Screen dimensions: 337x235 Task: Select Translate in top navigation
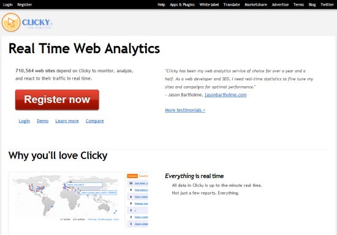coord(232,4)
